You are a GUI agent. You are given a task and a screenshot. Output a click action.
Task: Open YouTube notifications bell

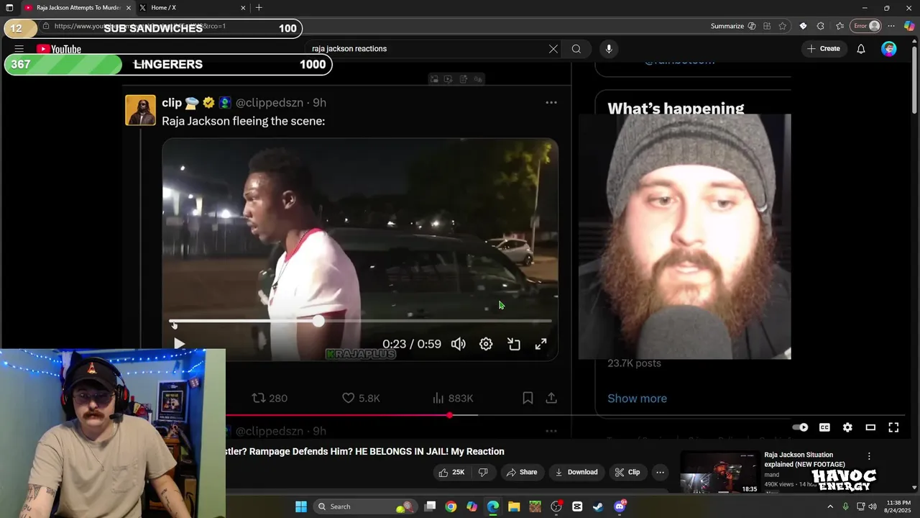(x=861, y=49)
